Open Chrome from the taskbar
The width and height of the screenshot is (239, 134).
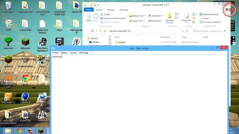tap(19, 131)
